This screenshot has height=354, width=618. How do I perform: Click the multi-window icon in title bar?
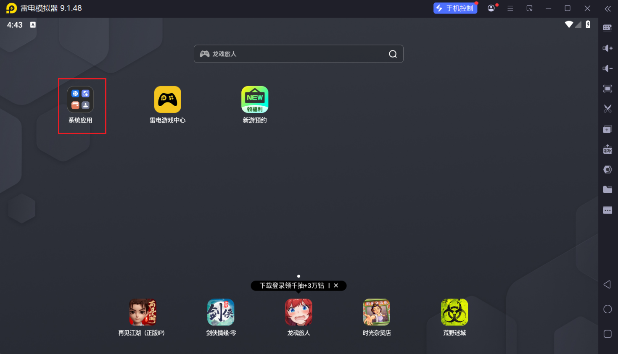[529, 8]
